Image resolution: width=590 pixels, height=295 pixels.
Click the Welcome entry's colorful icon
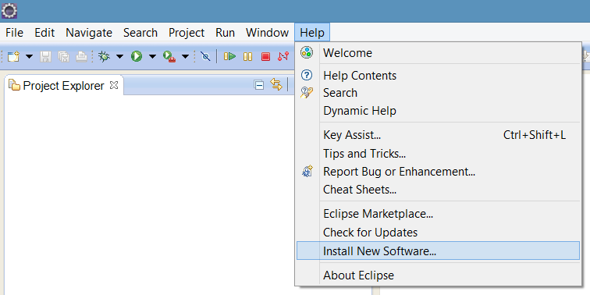pyautogui.click(x=307, y=52)
